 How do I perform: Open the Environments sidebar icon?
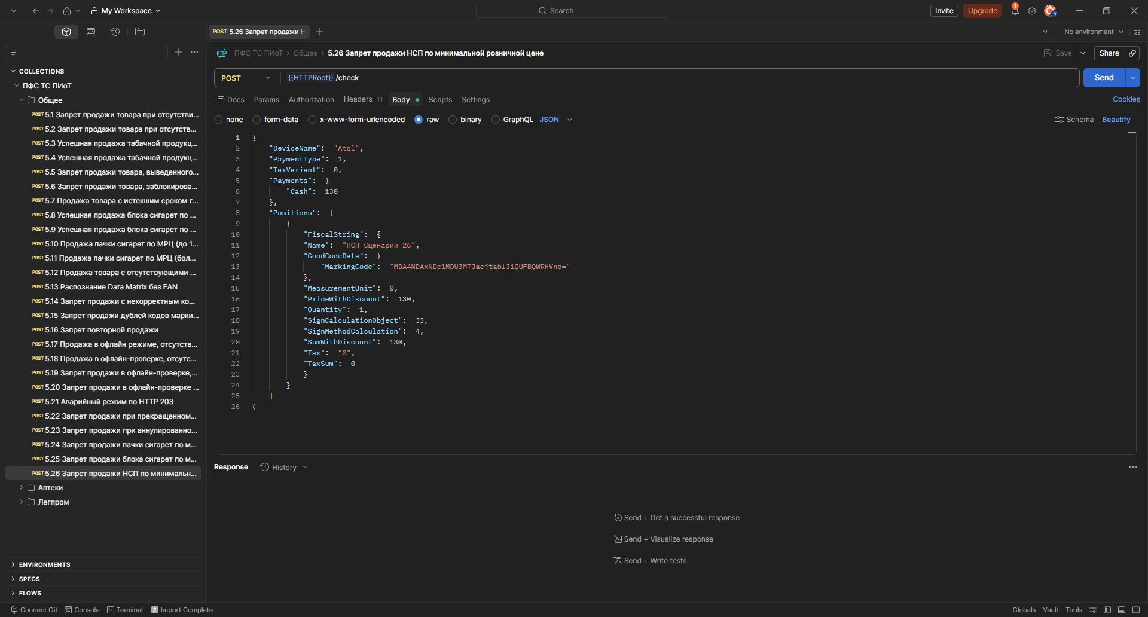tap(91, 32)
